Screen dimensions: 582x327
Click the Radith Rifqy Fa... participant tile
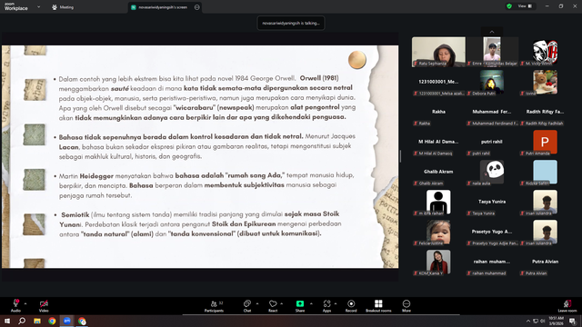click(545, 112)
